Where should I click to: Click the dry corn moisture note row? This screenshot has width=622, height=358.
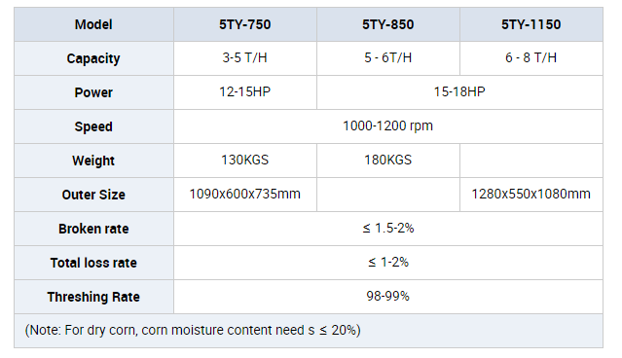tap(309, 331)
